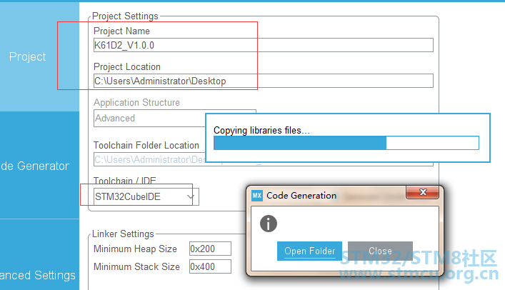Edit the Minimum Heap Size value 0x200
This screenshot has height=290, width=505.
[x=210, y=249]
